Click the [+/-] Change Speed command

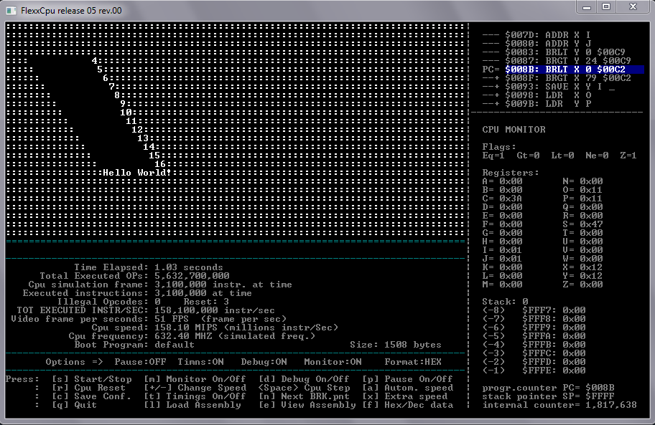[x=195, y=388]
